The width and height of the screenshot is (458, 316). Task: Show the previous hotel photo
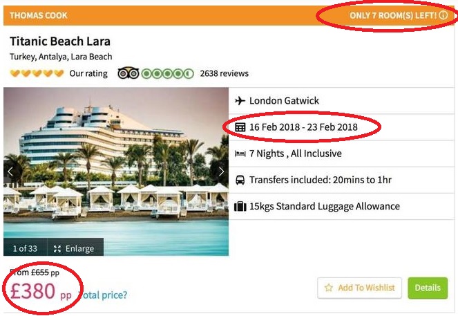point(10,171)
